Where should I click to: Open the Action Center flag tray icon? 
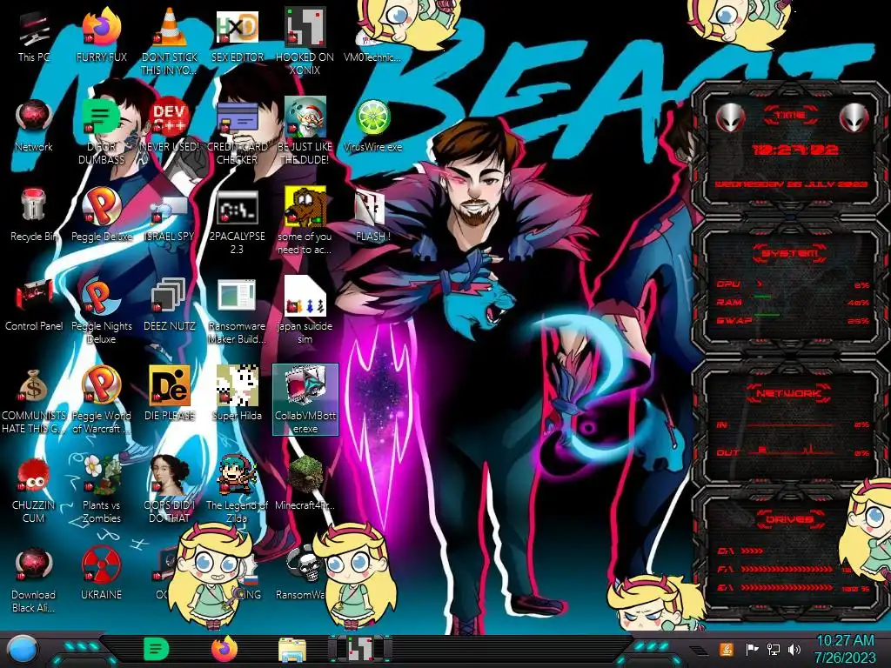click(752, 649)
